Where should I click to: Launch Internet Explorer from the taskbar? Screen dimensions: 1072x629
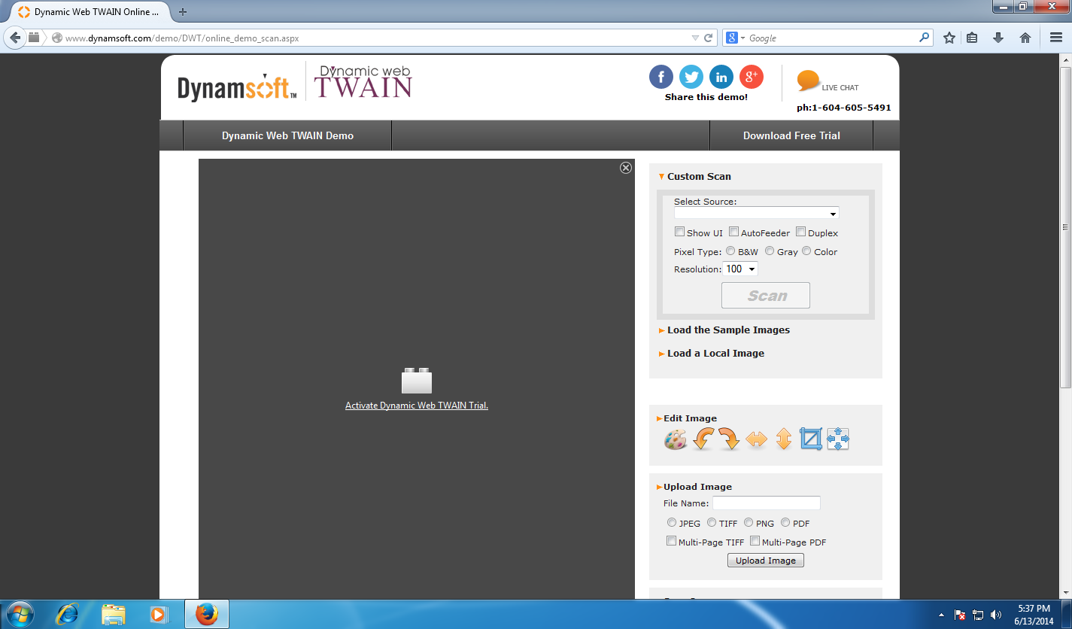click(67, 614)
